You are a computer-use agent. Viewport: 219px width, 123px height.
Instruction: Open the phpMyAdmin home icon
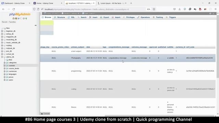click(13, 18)
